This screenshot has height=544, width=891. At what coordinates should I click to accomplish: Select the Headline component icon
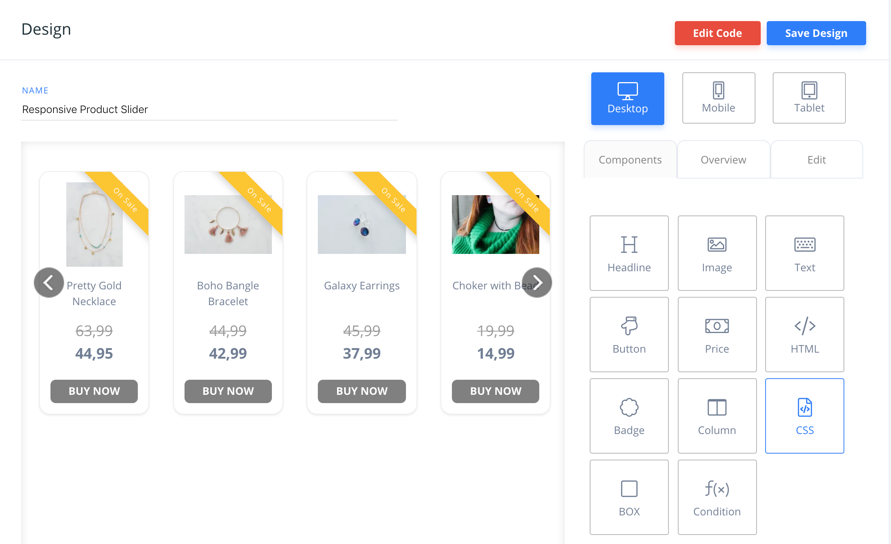point(629,253)
